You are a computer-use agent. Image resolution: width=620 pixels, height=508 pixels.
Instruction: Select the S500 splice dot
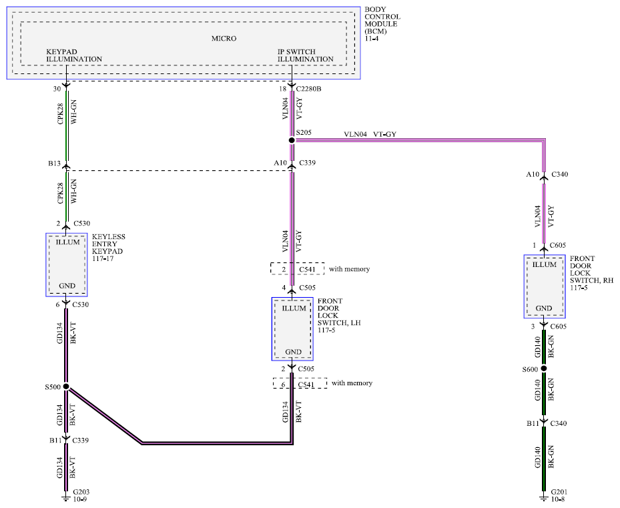point(66,387)
